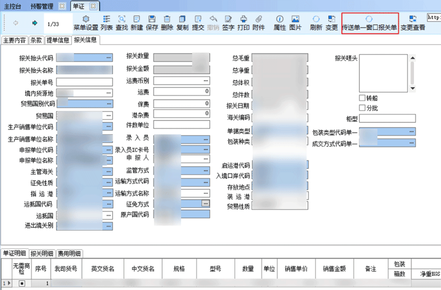
Task: Go to next record green arrow
Action: click(x=34, y=23)
